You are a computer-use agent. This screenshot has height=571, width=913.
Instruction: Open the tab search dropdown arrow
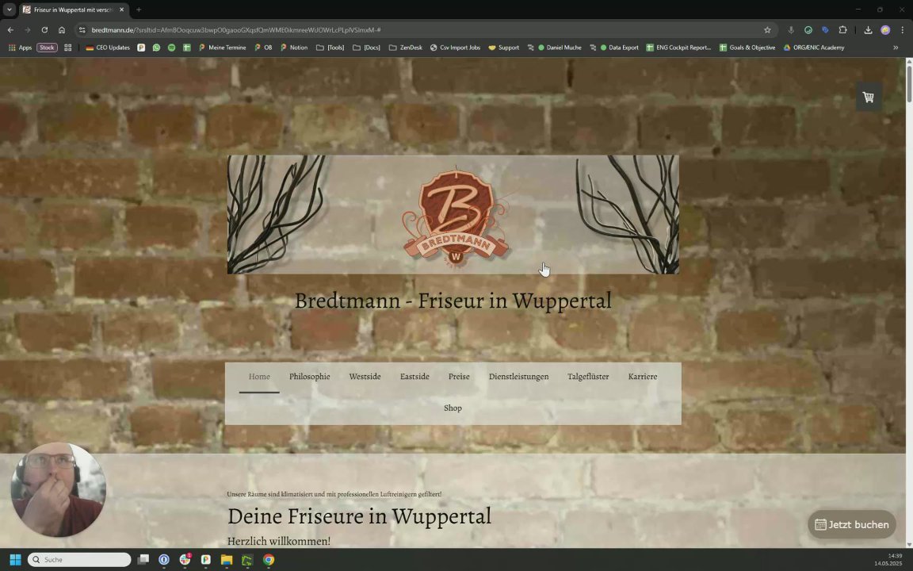point(10,10)
